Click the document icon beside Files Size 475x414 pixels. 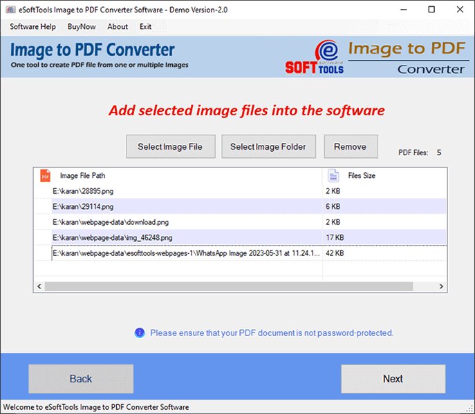pos(333,176)
